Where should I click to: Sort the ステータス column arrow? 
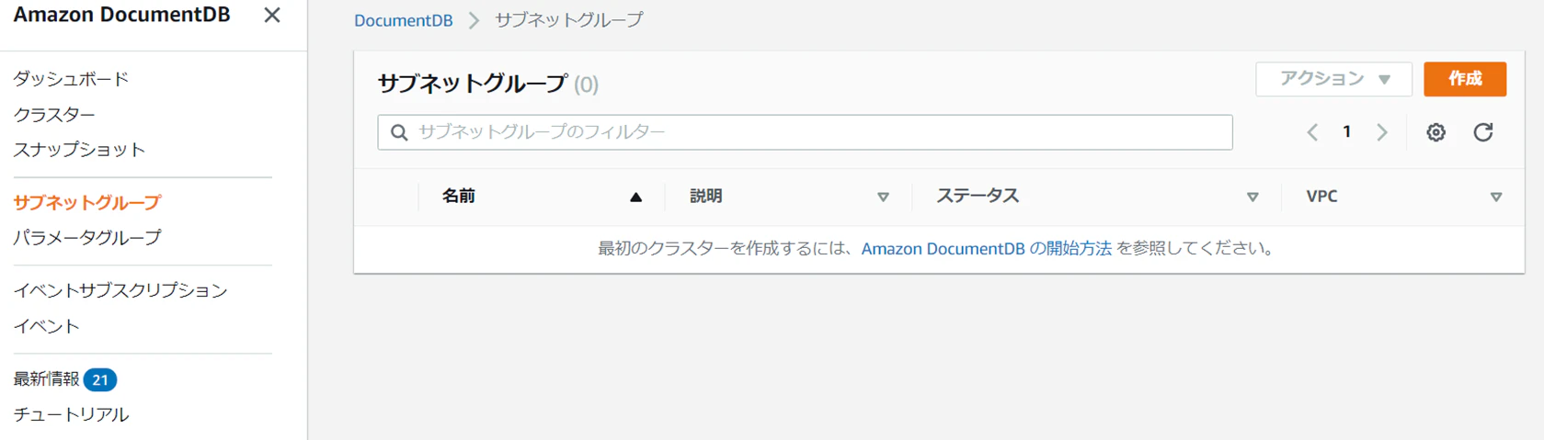pyautogui.click(x=1252, y=197)
